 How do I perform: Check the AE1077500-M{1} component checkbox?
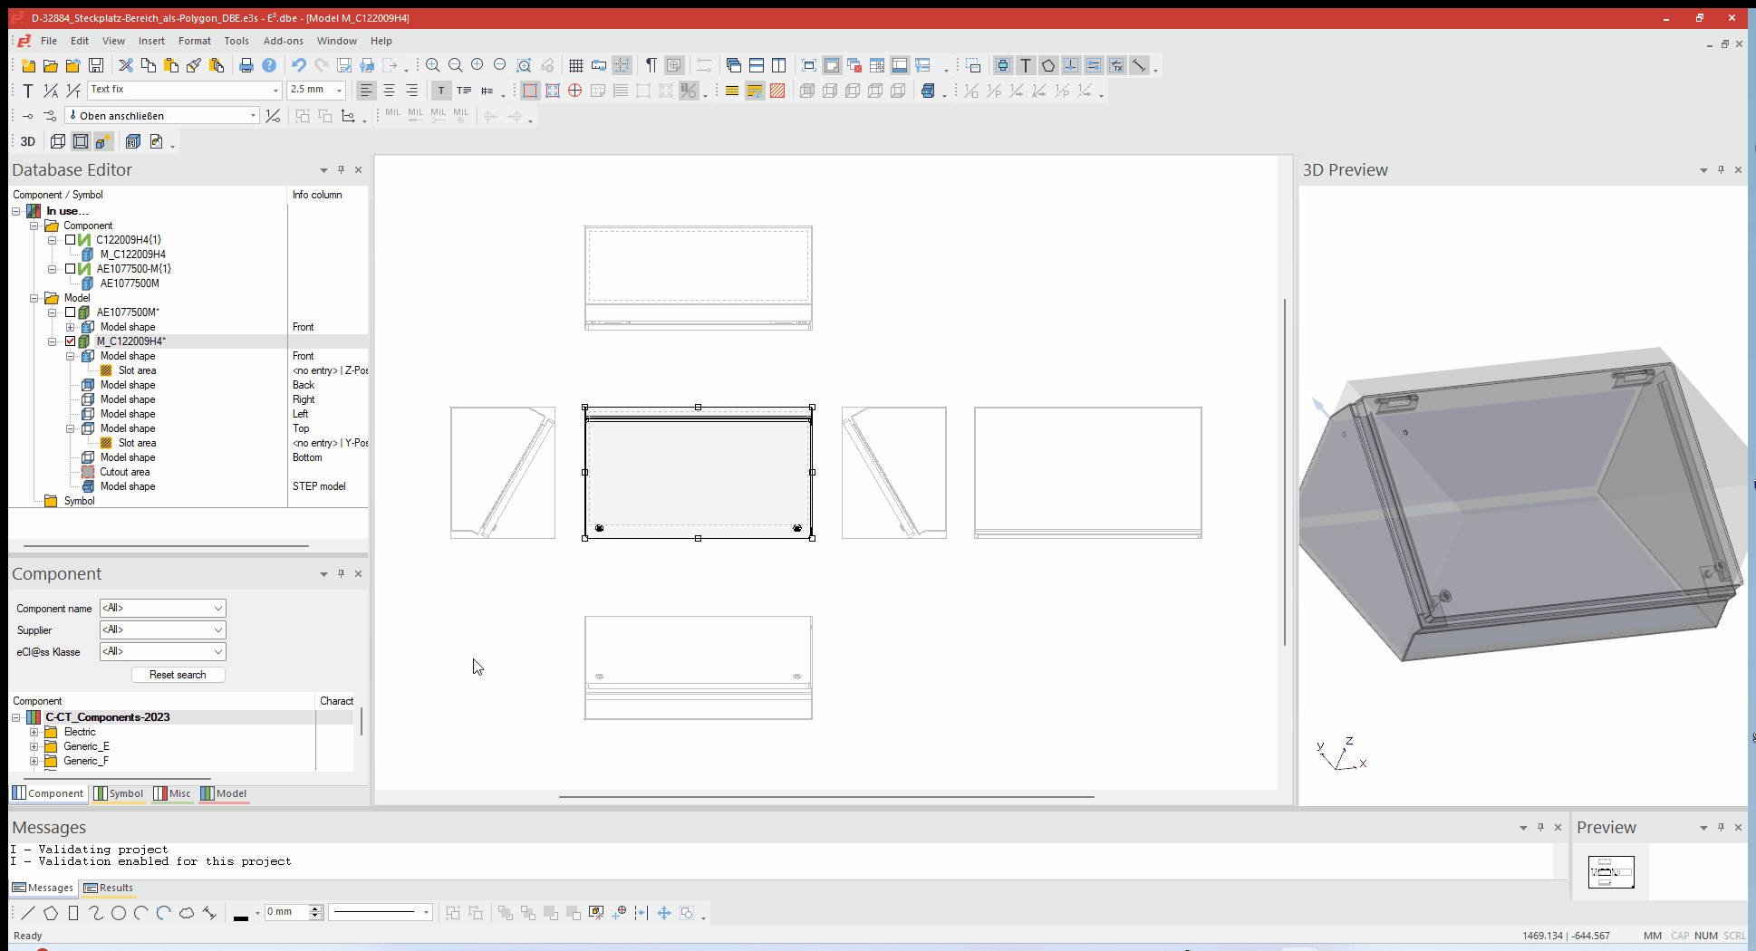pos(70,269)
